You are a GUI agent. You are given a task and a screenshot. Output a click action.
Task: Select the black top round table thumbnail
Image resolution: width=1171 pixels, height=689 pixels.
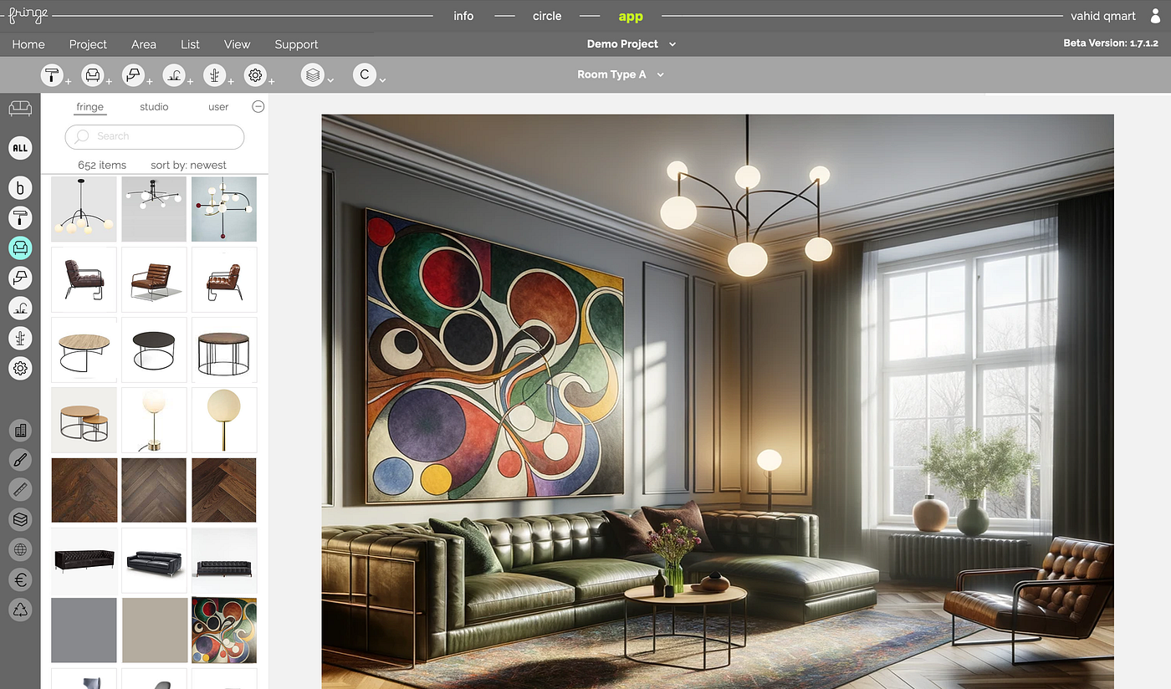coord(154,350)
